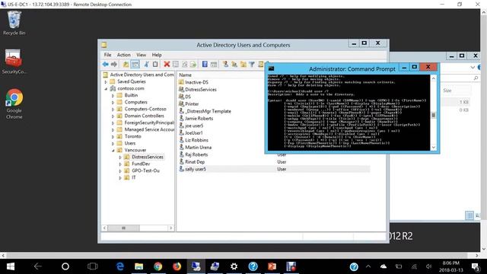The image size is (487, 274).
Task: Toggle the Action Pane toolbar icon
Action: pyautogui.click(x=214, y=64)
